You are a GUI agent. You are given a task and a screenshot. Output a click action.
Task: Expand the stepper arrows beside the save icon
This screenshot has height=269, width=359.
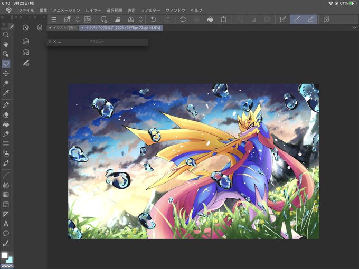click(141, 20)
